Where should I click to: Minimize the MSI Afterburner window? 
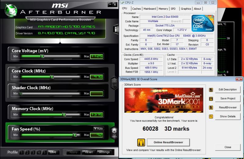[110, 4]
